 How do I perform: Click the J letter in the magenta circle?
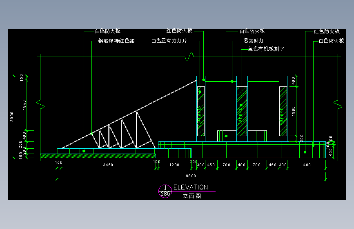[165, 188]
